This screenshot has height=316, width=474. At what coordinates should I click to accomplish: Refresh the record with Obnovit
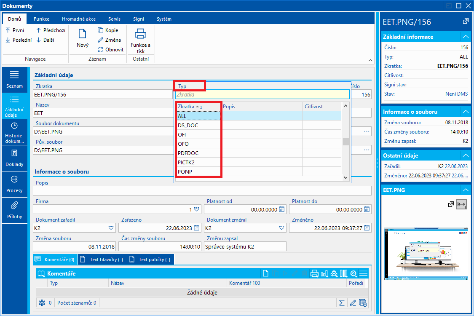click(x=111, y=50)
